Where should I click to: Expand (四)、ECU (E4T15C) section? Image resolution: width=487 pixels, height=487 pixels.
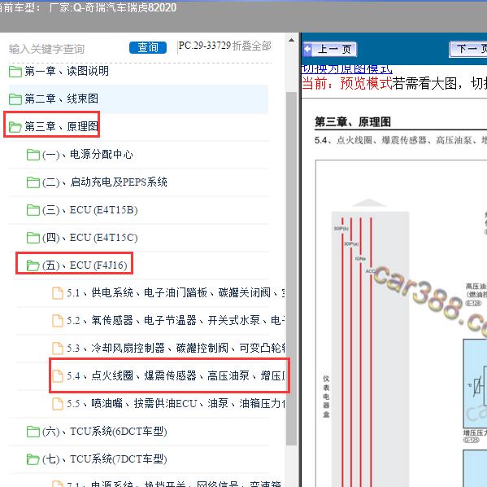(x=90, y=238)
